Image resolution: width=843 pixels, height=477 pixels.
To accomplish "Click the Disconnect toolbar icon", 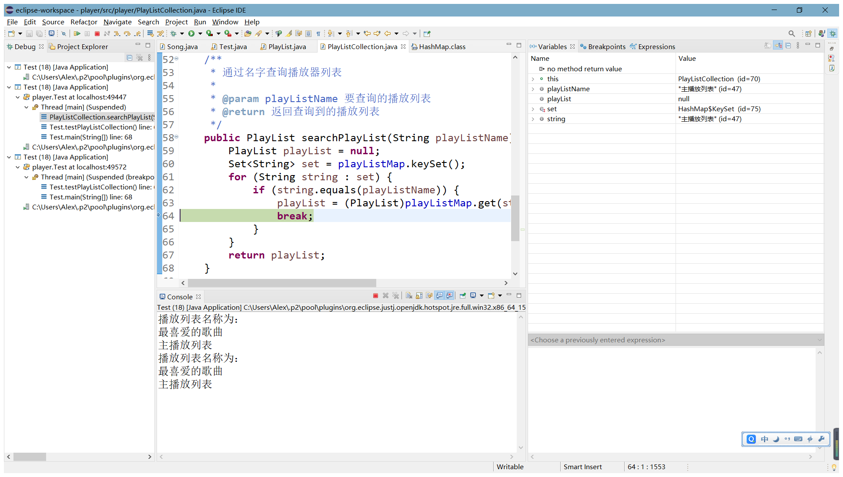I will coord(107,33).
